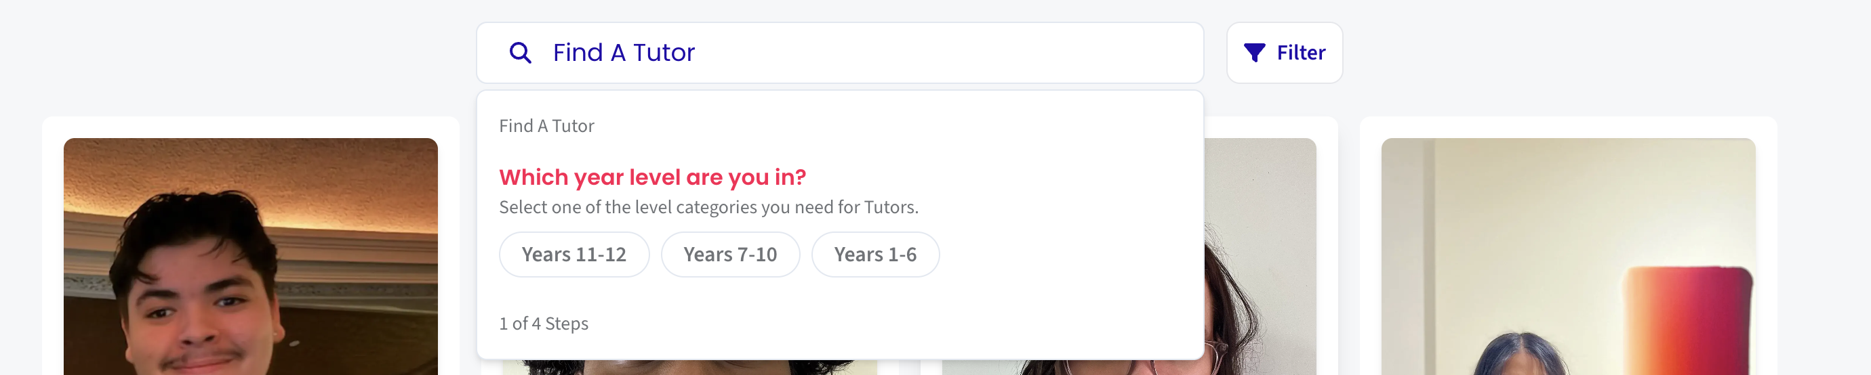Click the funnel icon beside Filter
Viewport: 1871px width, 375px height.
pos(1253,53)
